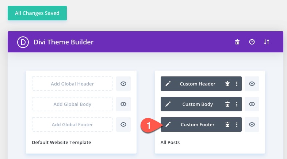Open Custom Body more options menu
The height and width of the screenshot is (159, 287).
(x=237, y=104)
